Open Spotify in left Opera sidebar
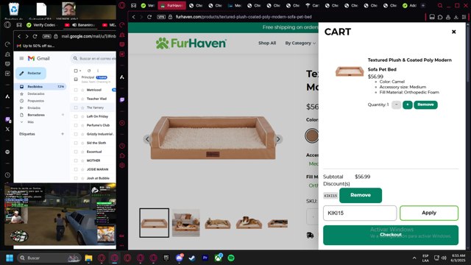Image resolution: width=471 pixels, height=265 pixels. point(7,152)
